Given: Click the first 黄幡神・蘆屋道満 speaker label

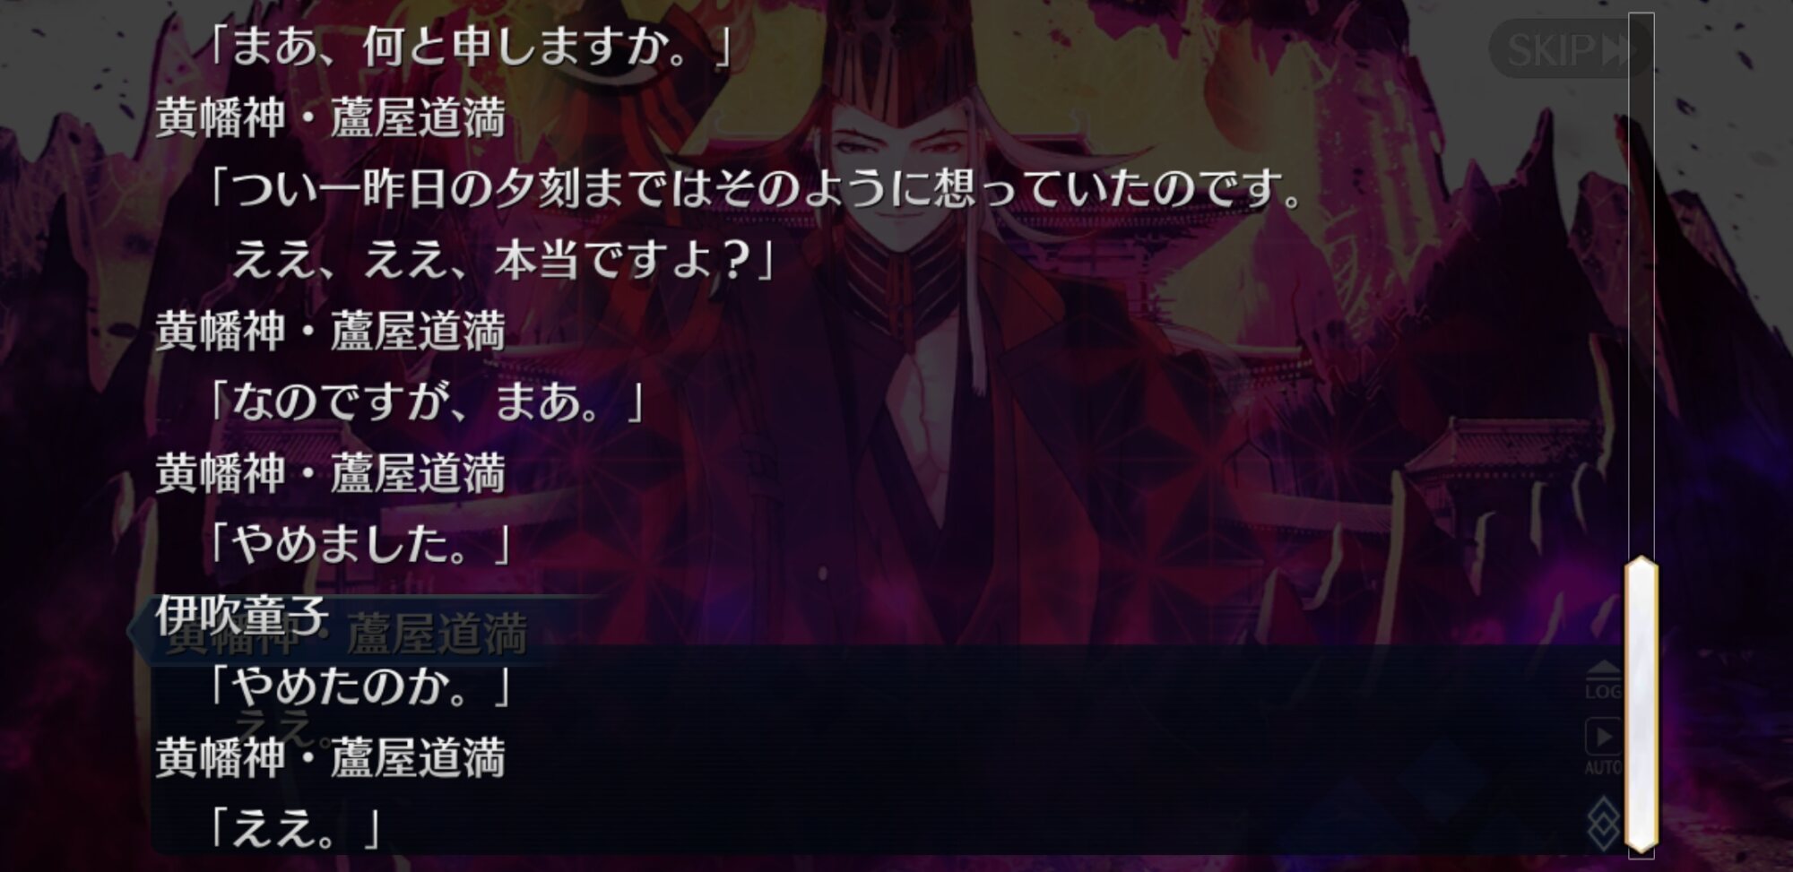Looking at the screenshot, I should point(331,117).
